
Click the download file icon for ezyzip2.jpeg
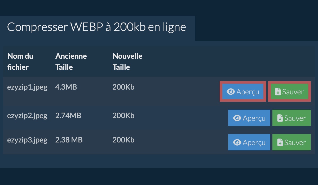(x=280, y=118)
